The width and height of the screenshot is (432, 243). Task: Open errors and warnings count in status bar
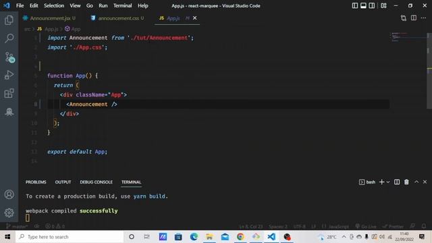click(x=55, y=227)
